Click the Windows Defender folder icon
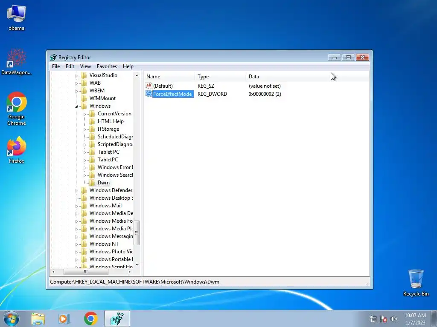 (x=84, y=190)
